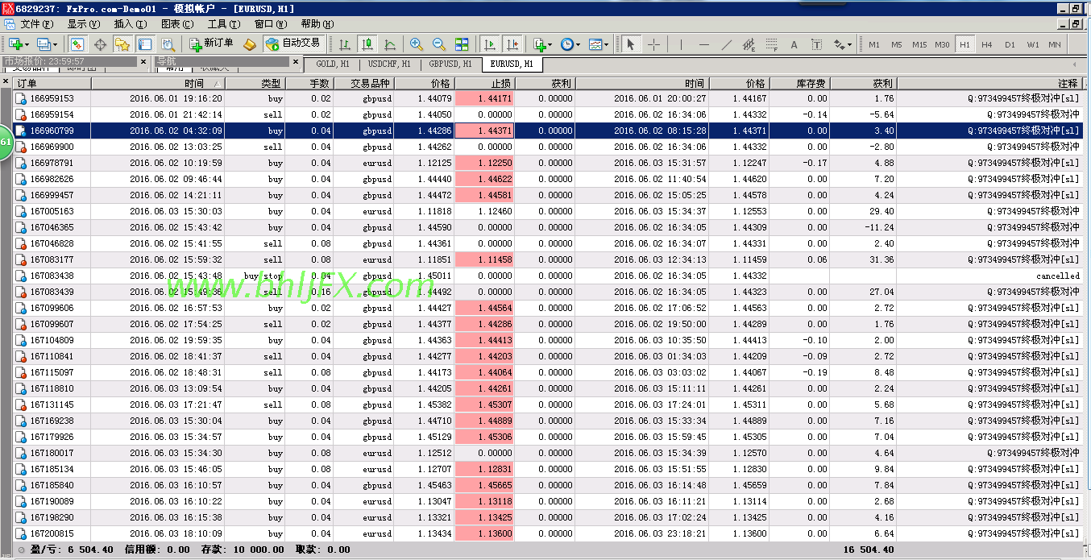The image size is (1091, 560).
Task: Select order row 167083438 buy stop
Action: (548, 276)
